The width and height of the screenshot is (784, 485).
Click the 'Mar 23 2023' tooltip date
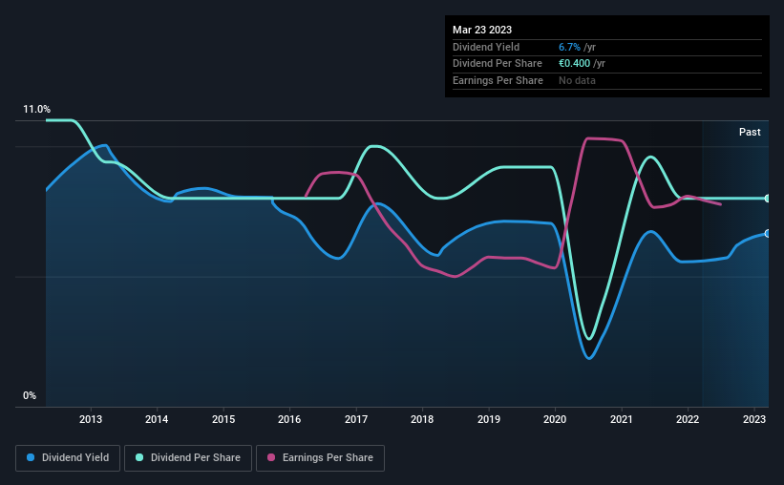point(482,30)
